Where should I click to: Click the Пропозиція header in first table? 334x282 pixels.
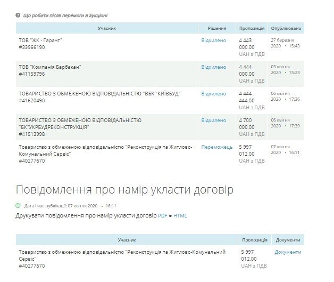point(252,28)
